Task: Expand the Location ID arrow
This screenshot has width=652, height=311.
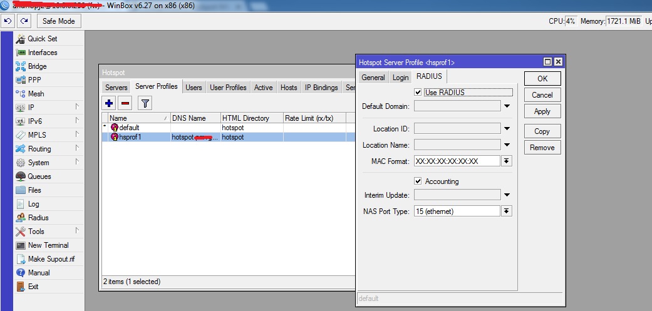Action: pos(507,129)
